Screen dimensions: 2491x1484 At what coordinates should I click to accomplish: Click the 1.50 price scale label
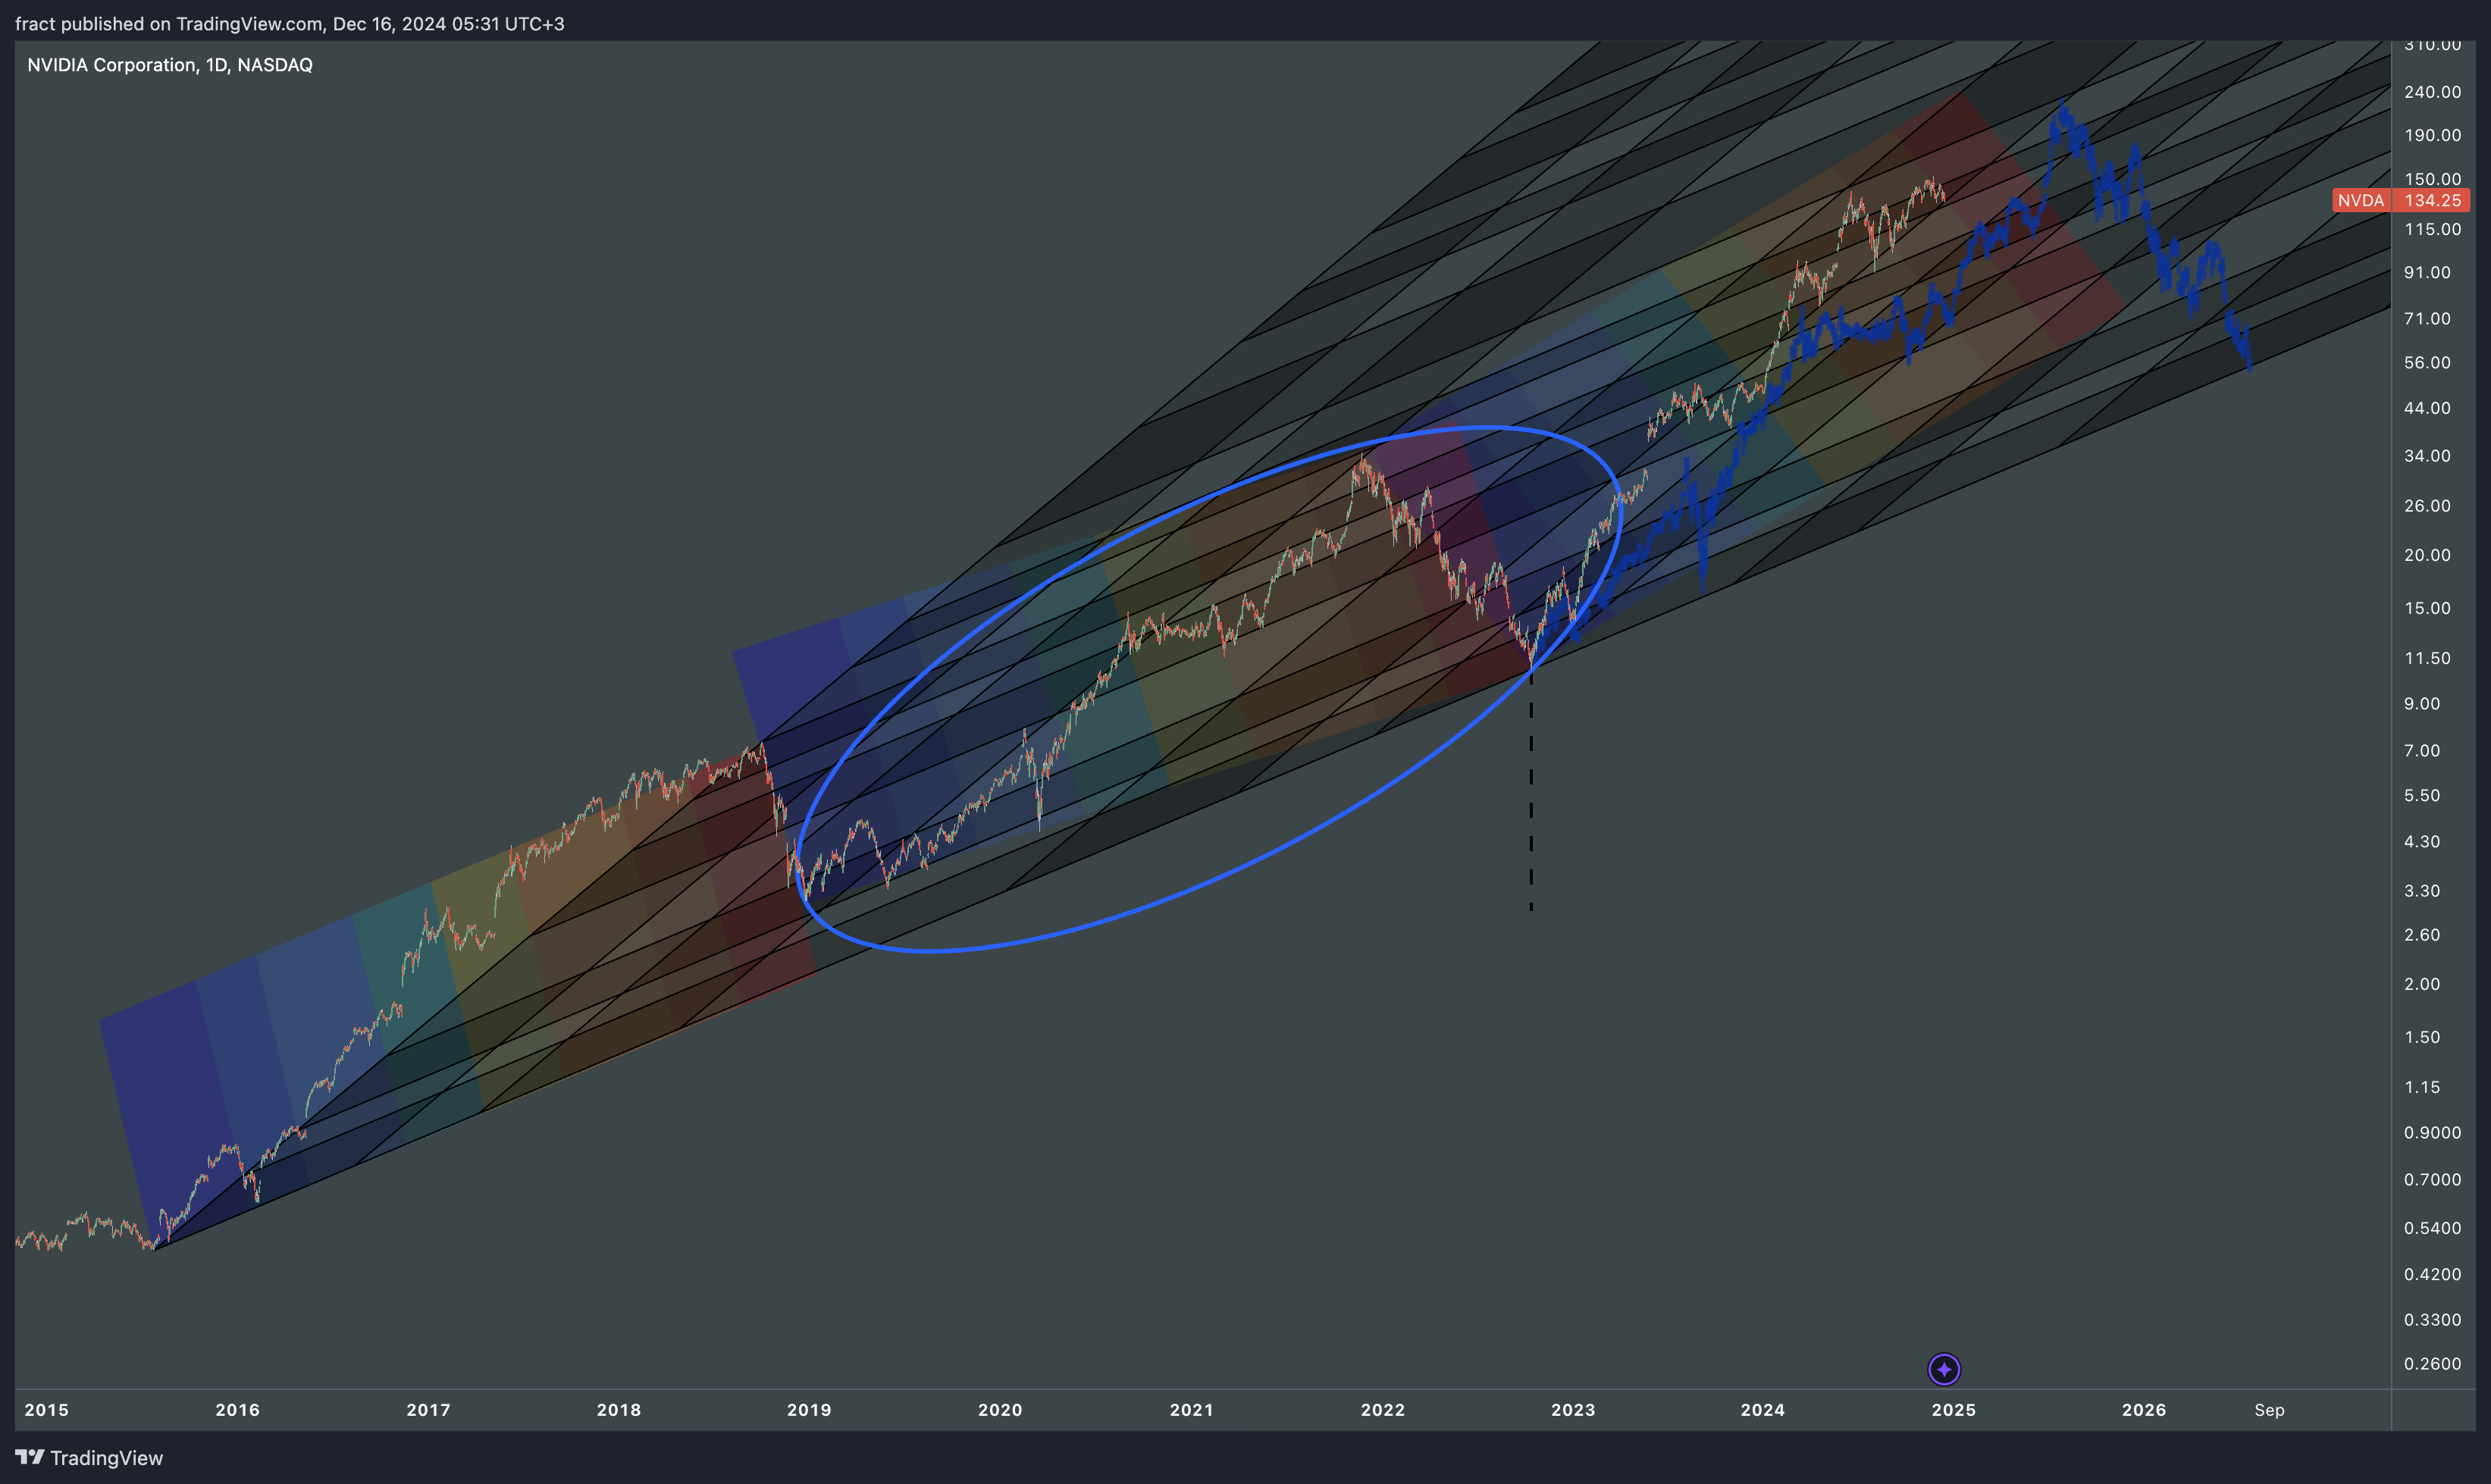(x=2422, y=1037)
